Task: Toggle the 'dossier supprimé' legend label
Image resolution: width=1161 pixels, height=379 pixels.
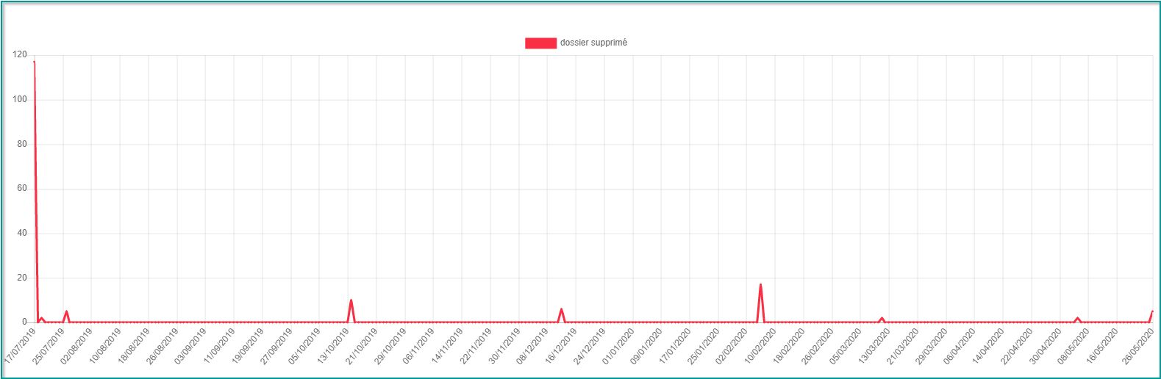Action: tap(593, 43)
